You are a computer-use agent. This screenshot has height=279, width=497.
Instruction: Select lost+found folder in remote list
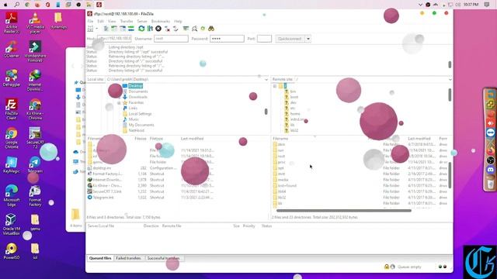point(287,186)
